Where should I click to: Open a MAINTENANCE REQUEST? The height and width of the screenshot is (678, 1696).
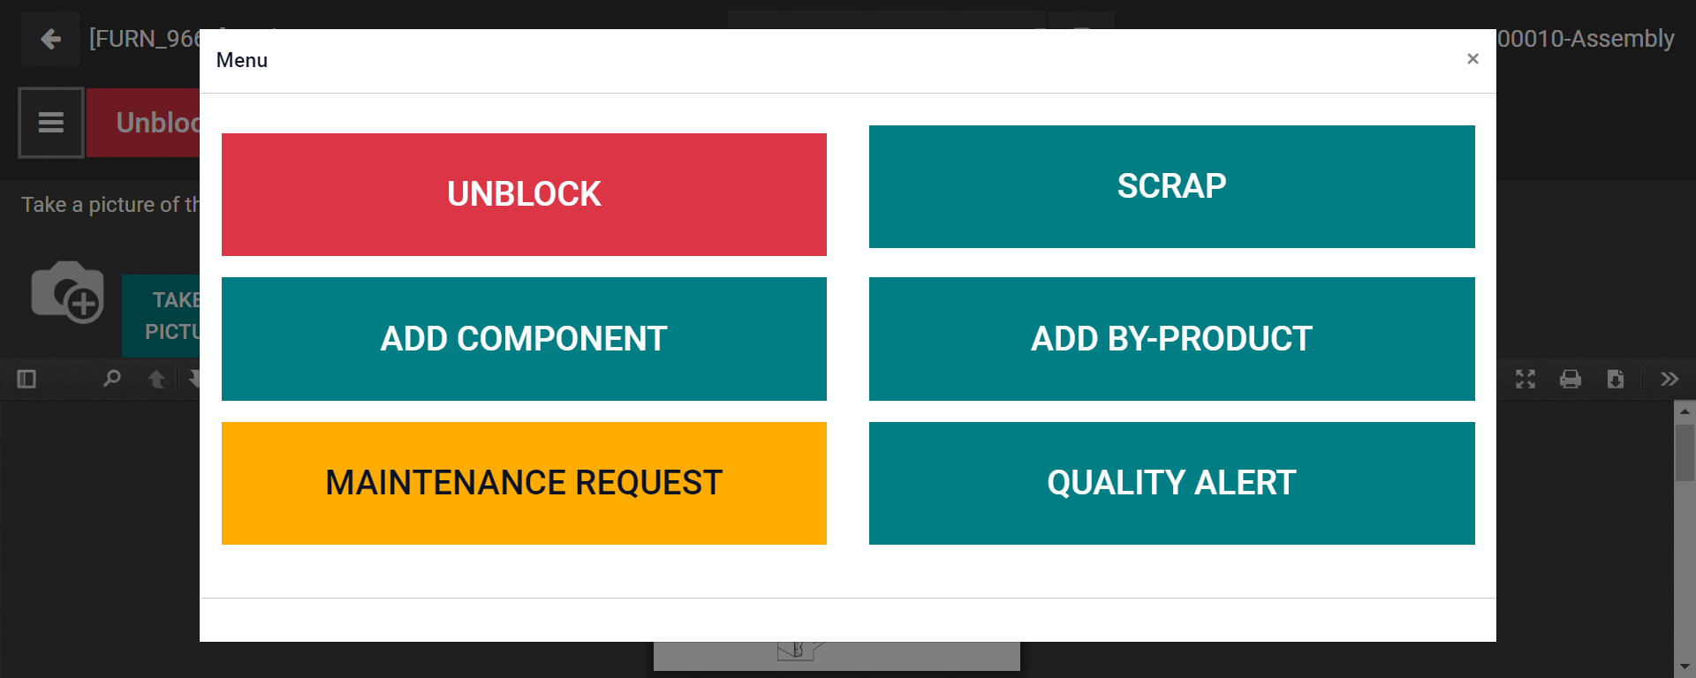pyautogui.click(x=524, y=483)
